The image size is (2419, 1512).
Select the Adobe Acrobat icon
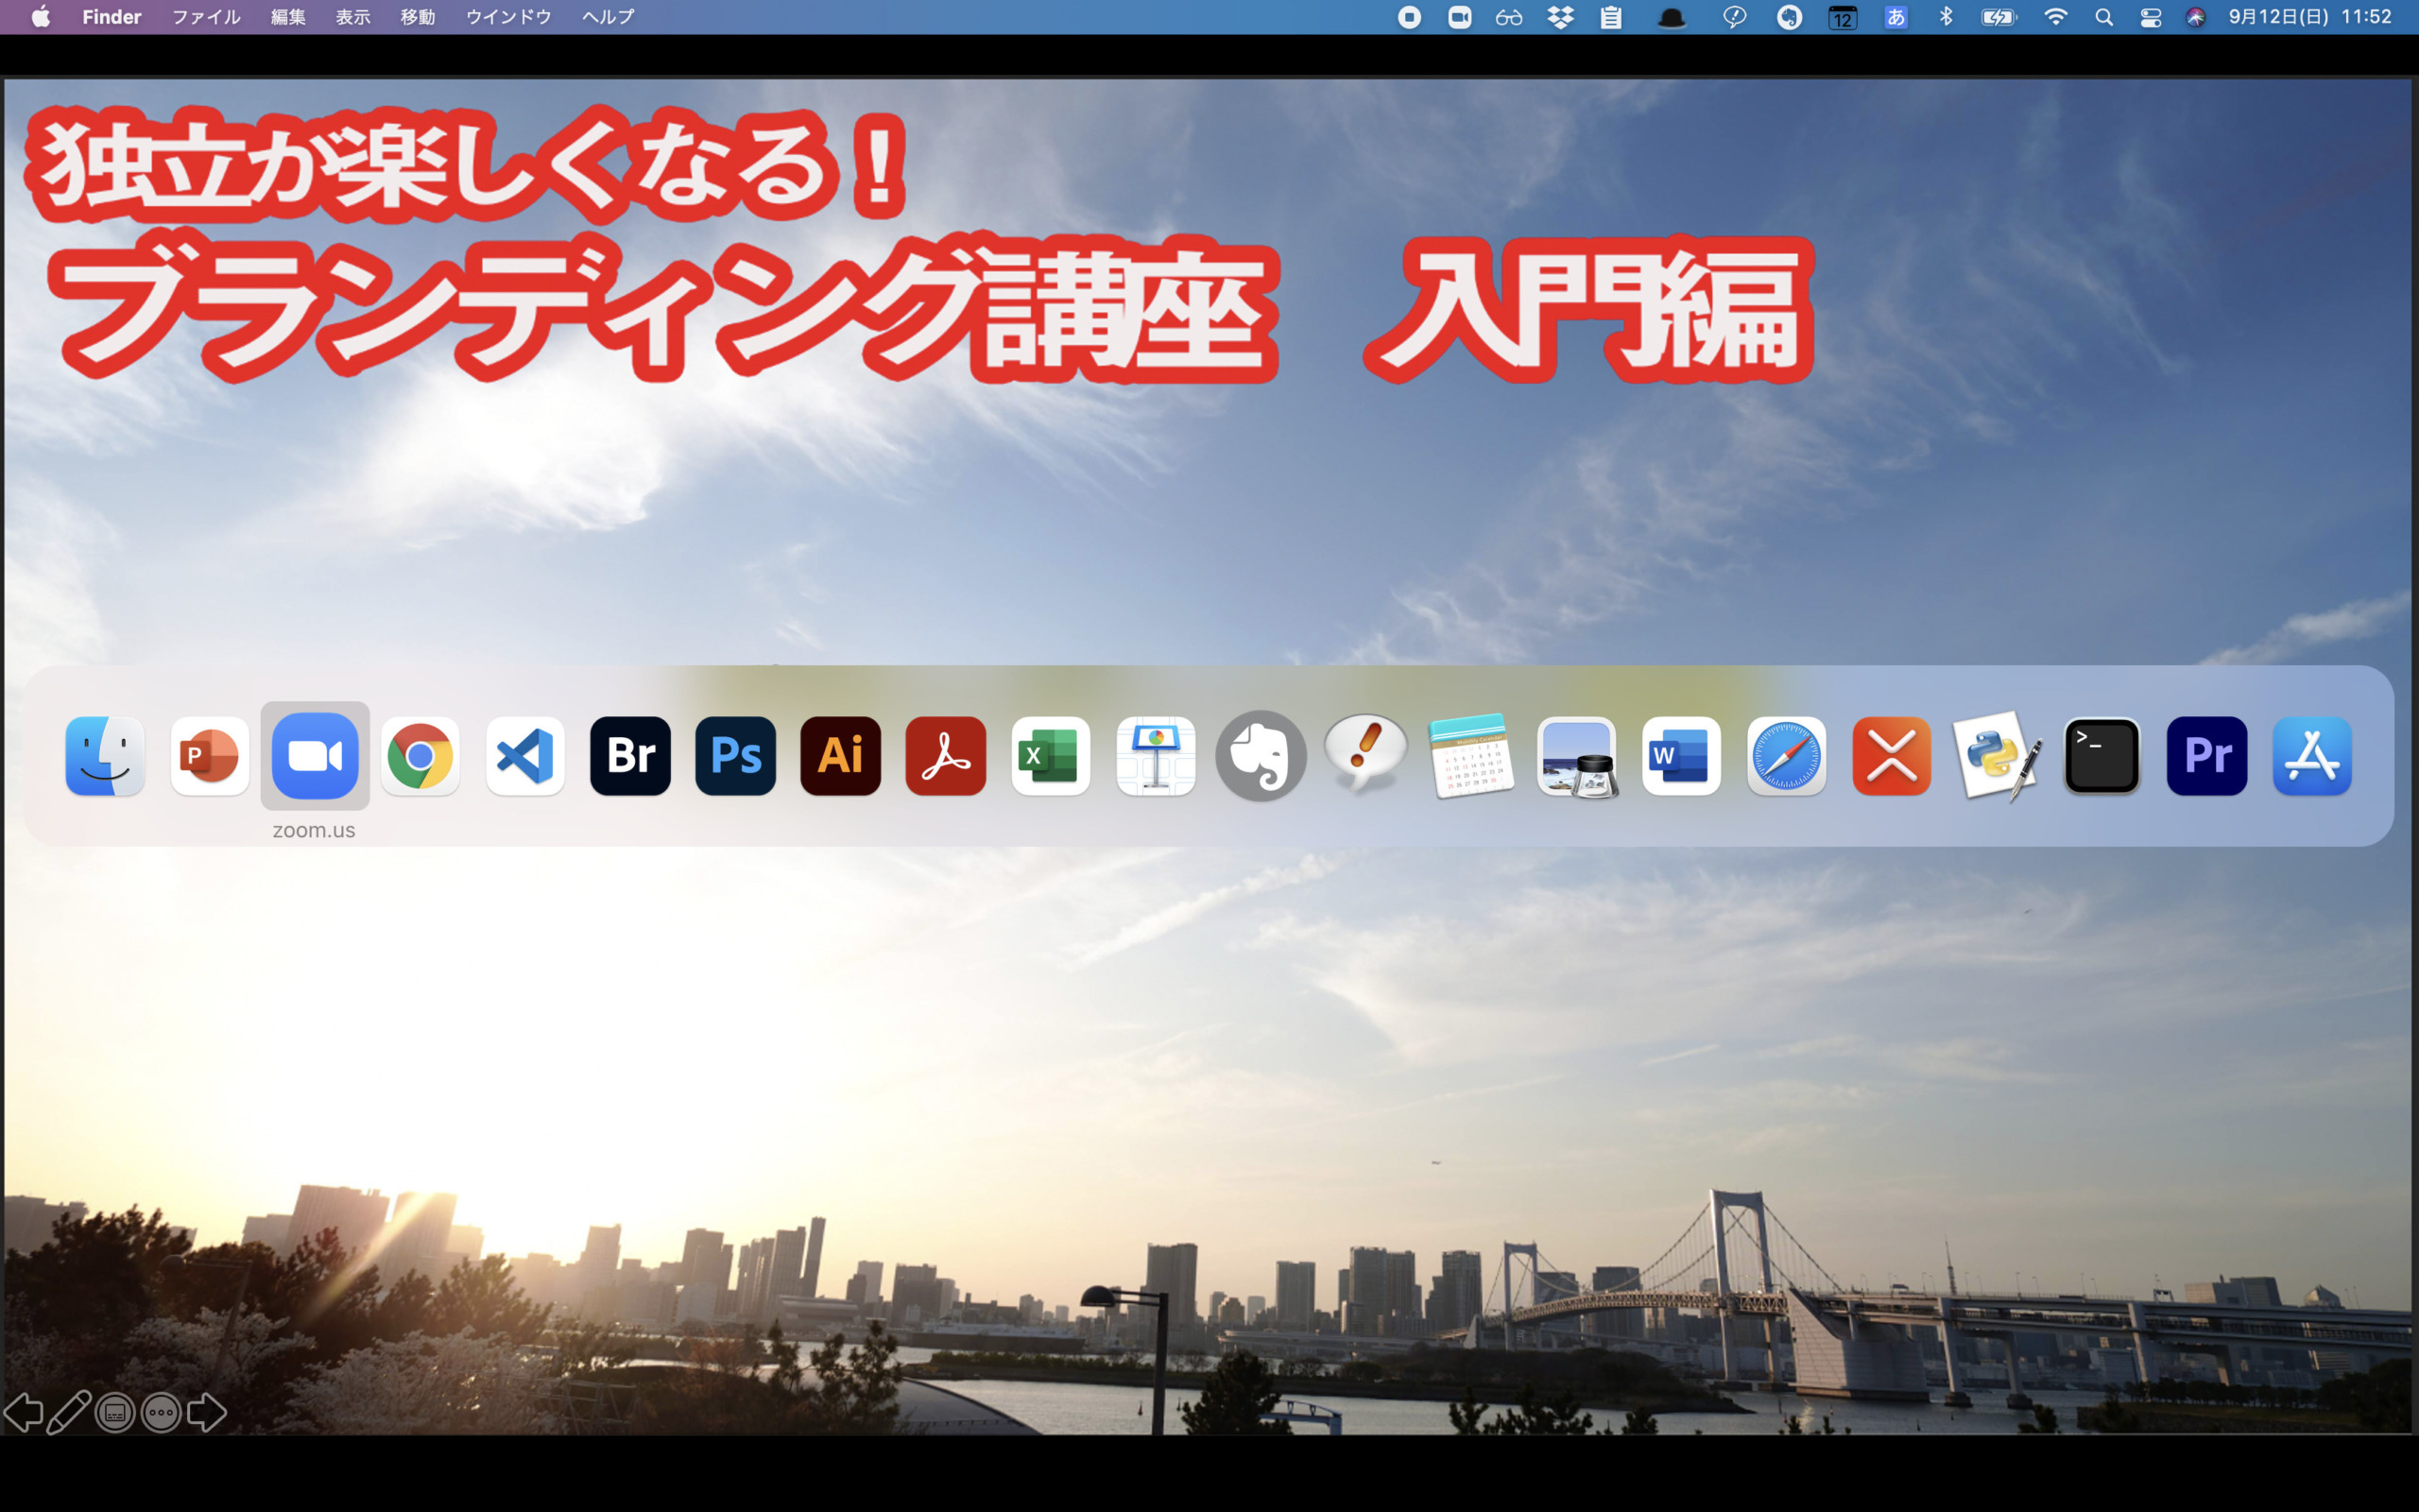click(946, 756)
